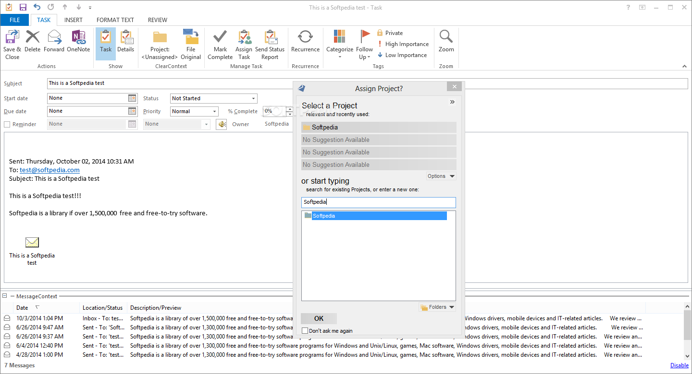
Task: Open the Categorize color menu
Action: (340, 44)
